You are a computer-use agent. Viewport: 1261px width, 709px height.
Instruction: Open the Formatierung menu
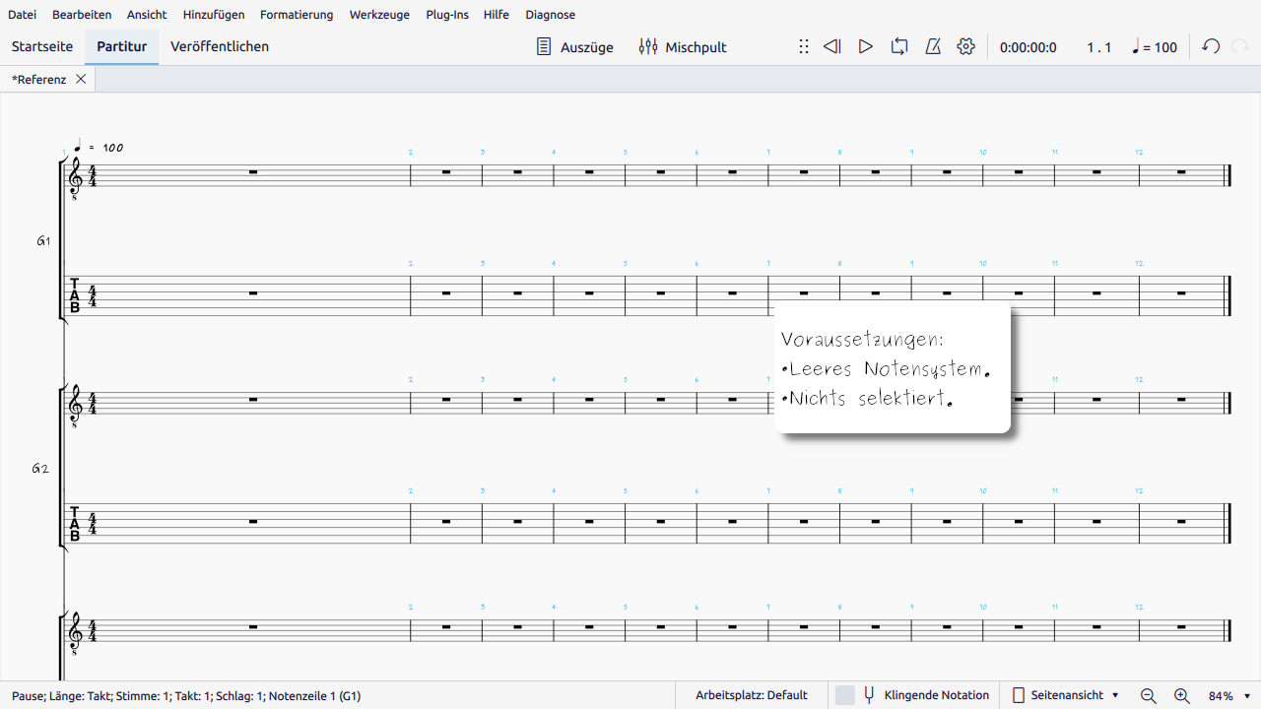[x=297, y=15]
